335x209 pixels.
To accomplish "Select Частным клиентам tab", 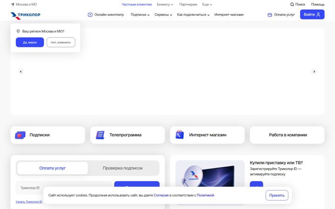I will (137, 4).
